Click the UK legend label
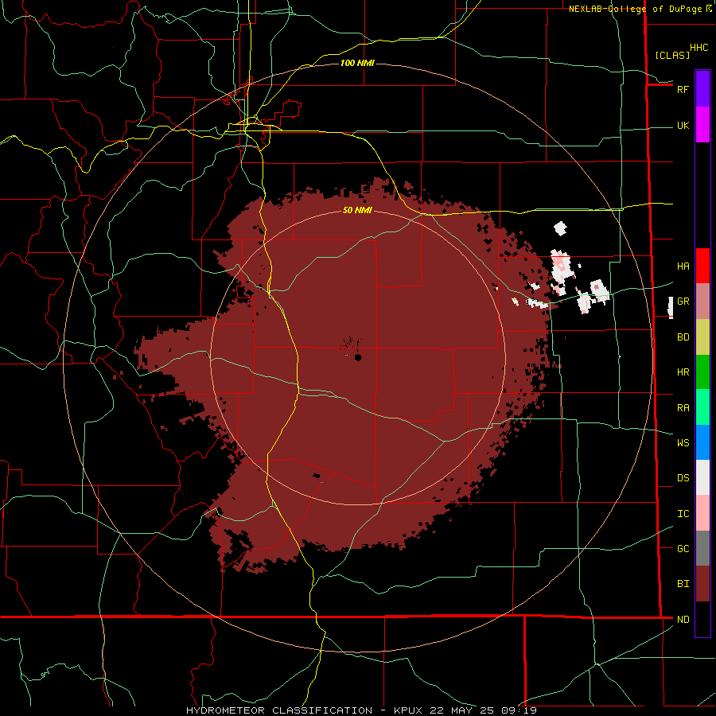 coord(683,125)
